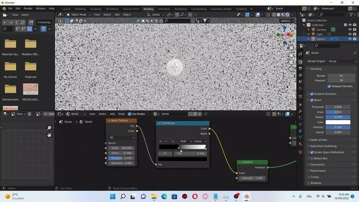Expand the Volumetrics panel
The image size is (359, 202).
(x=317, y=164)
